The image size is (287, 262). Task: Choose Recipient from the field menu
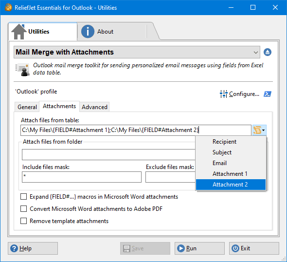pos(231,142)
